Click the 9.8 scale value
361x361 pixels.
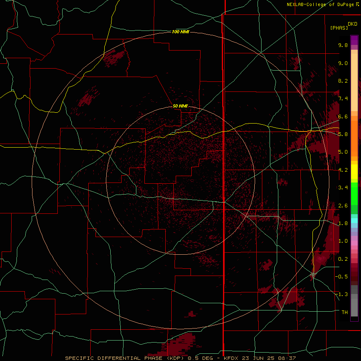tap(343, 45)
